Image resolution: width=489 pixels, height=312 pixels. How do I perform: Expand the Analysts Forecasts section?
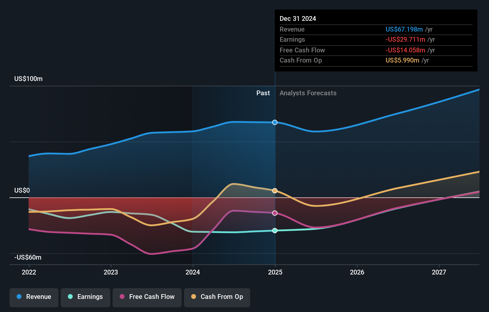pyautogui.click(x=308, y=93)
